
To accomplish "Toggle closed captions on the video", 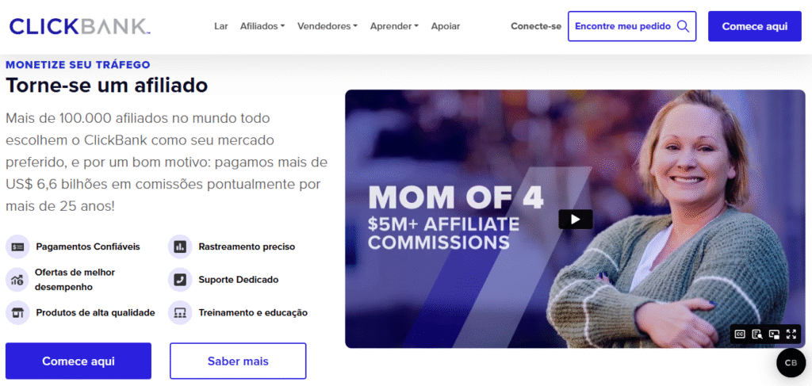I will point(740,334).
